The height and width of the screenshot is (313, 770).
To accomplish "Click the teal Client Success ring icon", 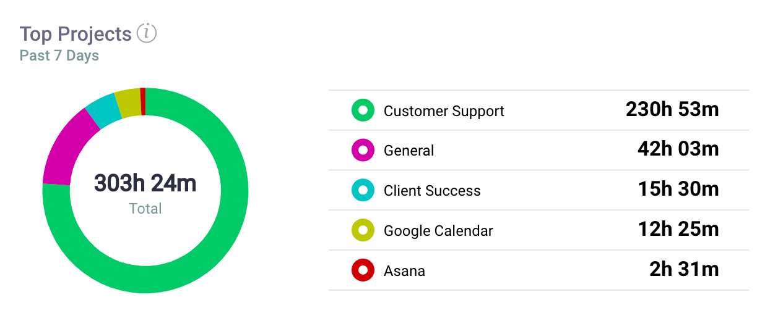I will coord(363,190).
